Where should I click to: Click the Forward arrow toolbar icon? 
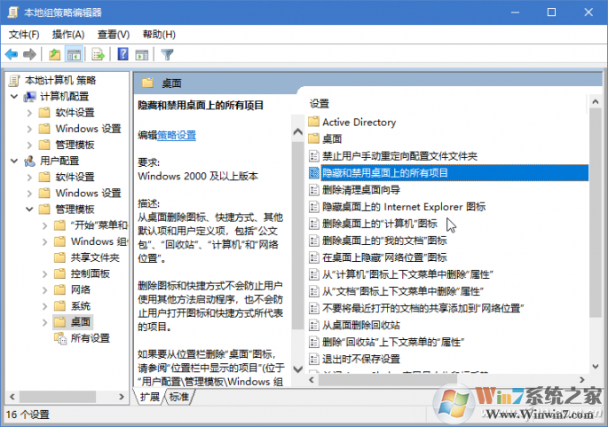[x=29, y=55]
